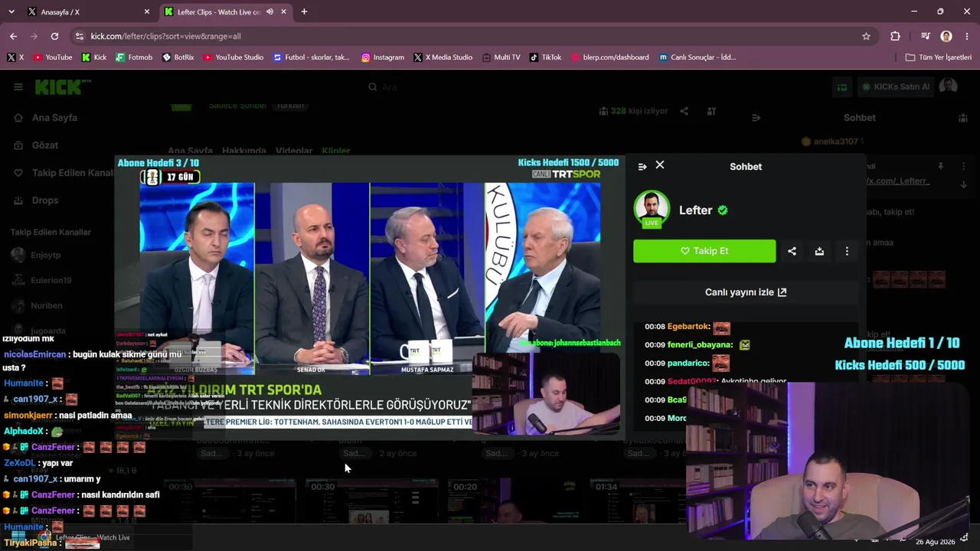Viewport: 980px width, 551px height.
Task: Open Drops in the Kick sidebar
Action: [x=37, y=201]
